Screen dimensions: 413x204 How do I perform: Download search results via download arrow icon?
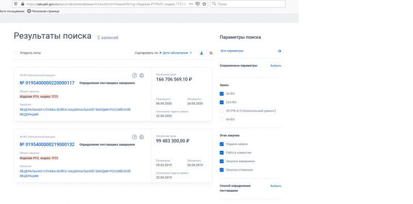coord(201,53)
